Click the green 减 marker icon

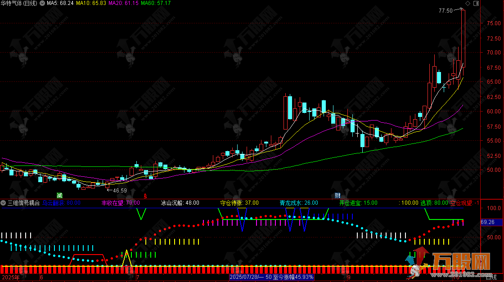(x=59, y=195)
